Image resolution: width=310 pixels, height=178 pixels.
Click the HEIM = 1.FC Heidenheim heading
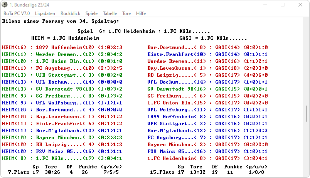pos(65,38)
